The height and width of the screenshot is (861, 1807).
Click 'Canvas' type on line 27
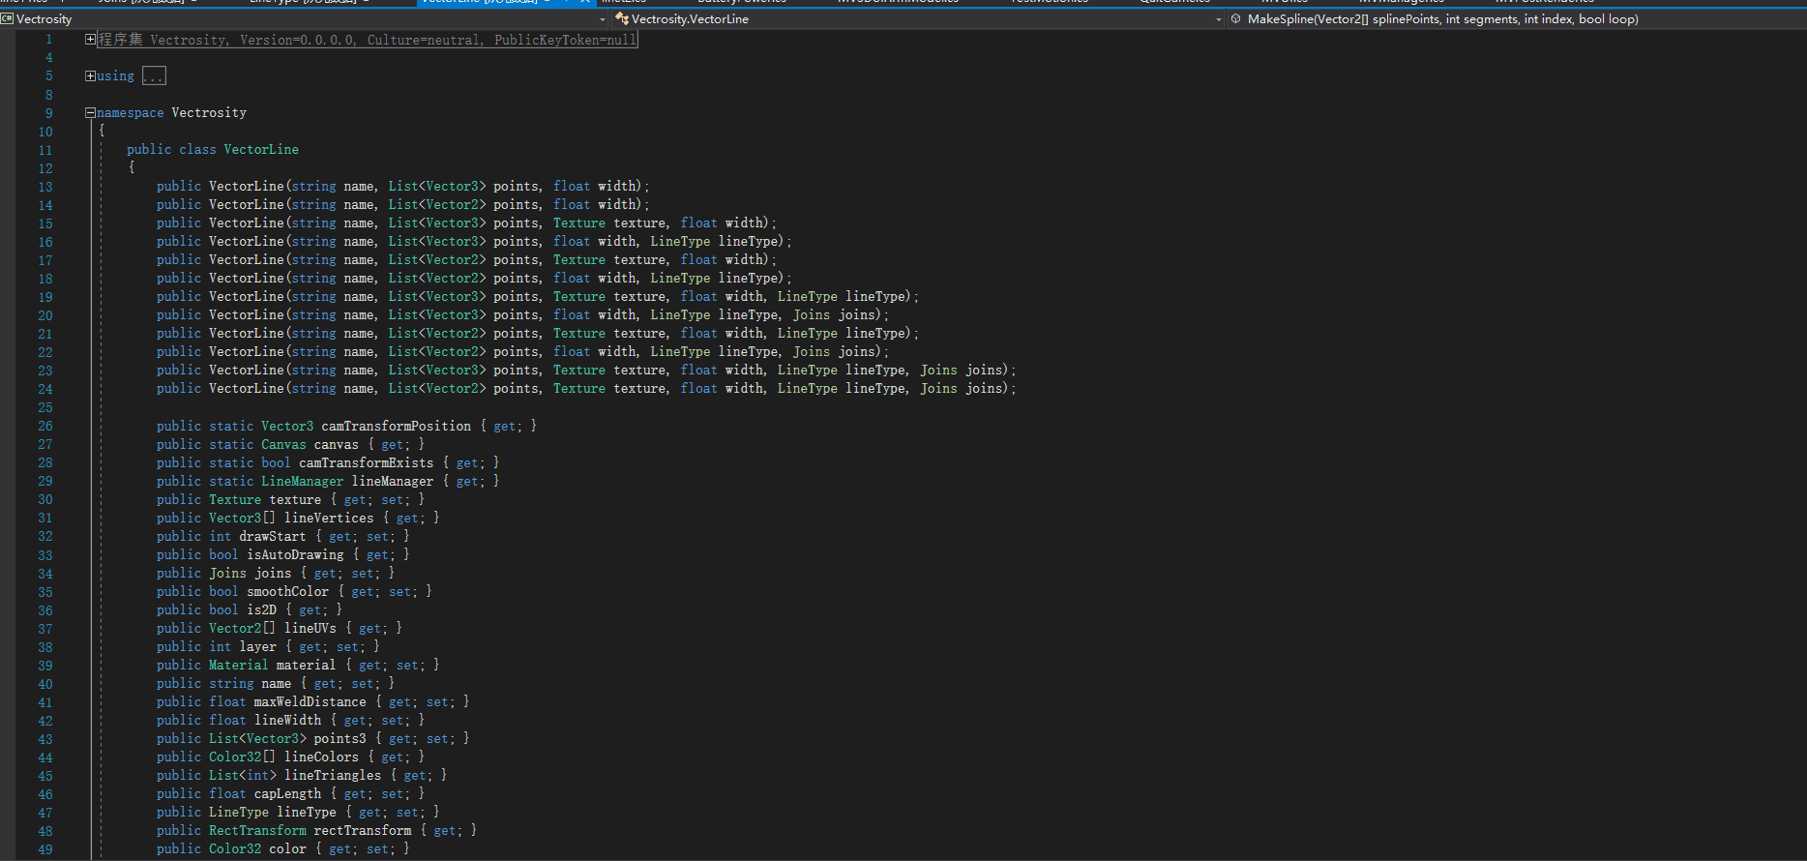coord(283,444)
